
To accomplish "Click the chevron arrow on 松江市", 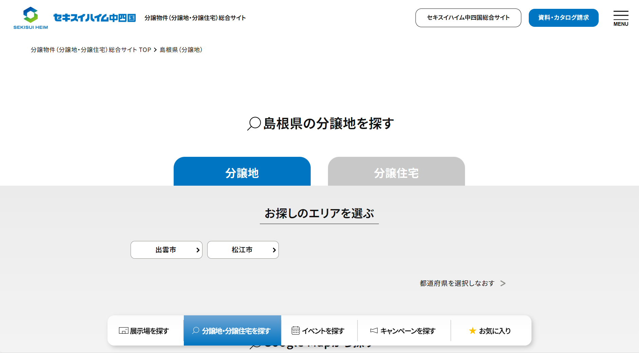I will 274,250.
